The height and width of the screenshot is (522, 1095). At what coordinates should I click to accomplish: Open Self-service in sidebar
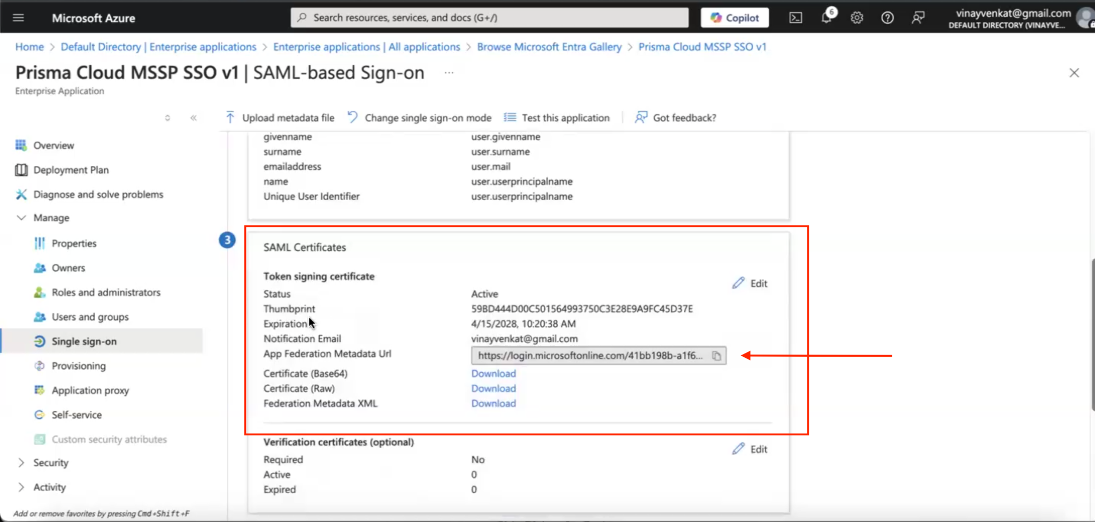(76, 415)
